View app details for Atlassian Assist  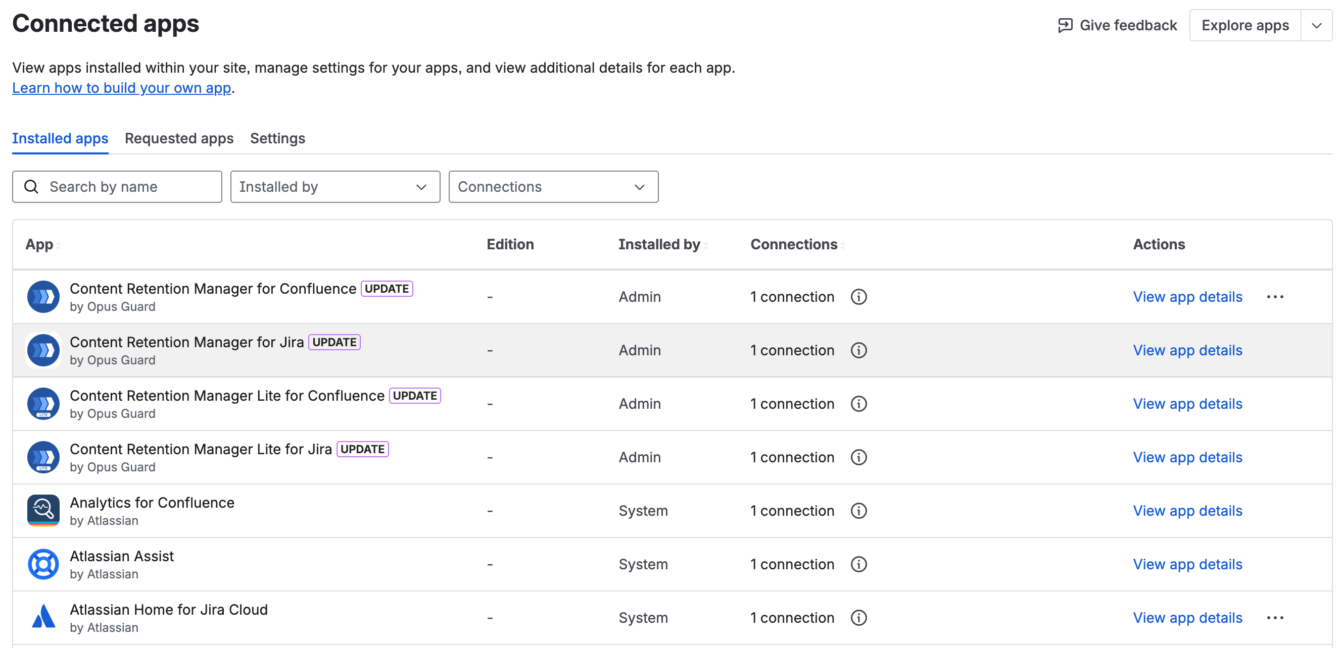coord(1187,564)
